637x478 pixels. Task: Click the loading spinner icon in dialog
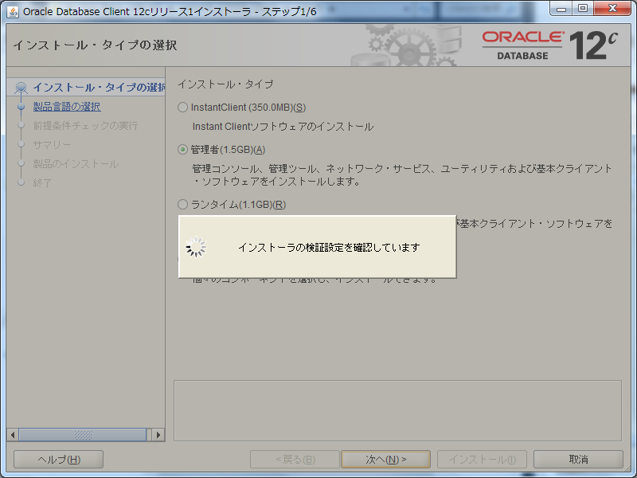tap(196, 247)
